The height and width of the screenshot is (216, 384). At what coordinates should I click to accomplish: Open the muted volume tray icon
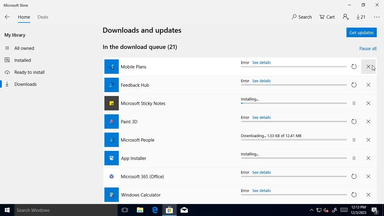326,210
